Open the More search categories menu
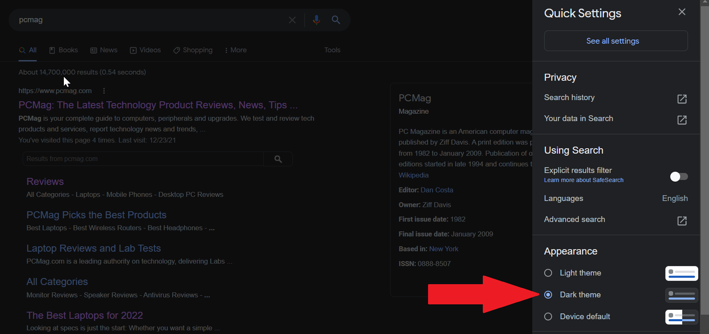The width and height of the screenshot is (709, 334). tap(235, 50)
